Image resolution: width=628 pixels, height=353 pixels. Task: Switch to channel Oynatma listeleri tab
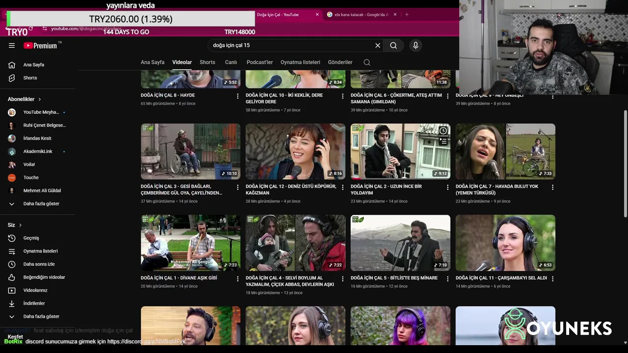[x=300, y=62]
